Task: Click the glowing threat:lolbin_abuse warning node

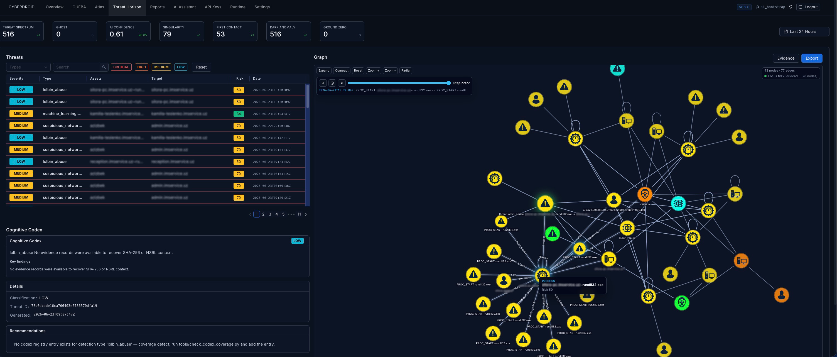Action: point(545,204)
